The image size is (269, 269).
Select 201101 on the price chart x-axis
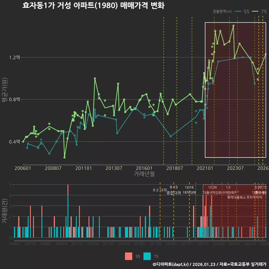(x=84, y=168)
